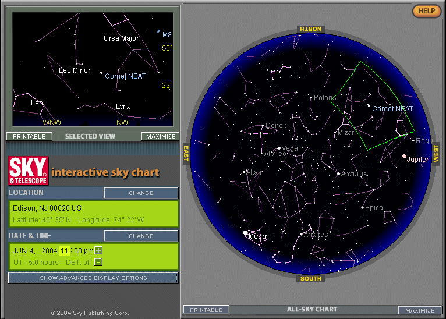Open the Help button

coord(427,11)
